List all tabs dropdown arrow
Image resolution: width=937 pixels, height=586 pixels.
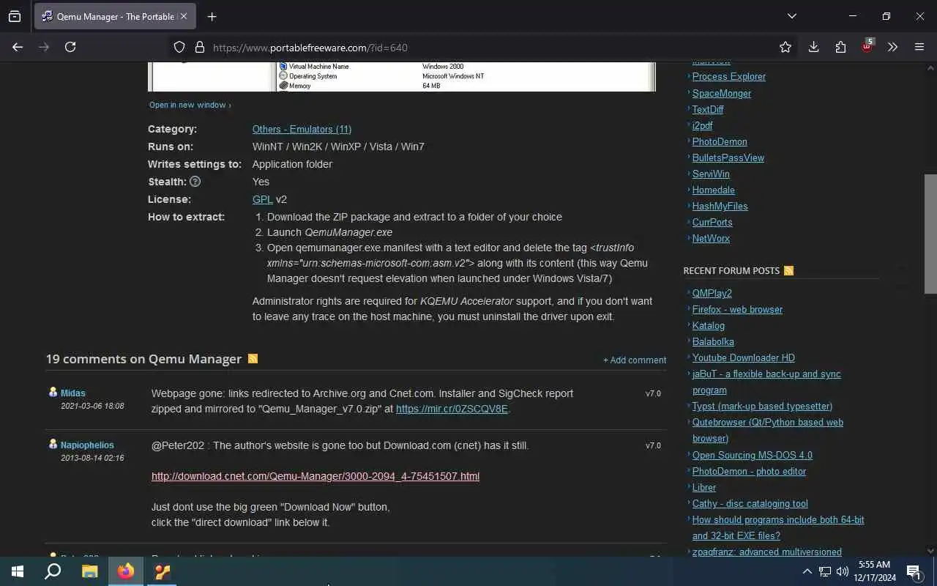click(x=792, y=16)
